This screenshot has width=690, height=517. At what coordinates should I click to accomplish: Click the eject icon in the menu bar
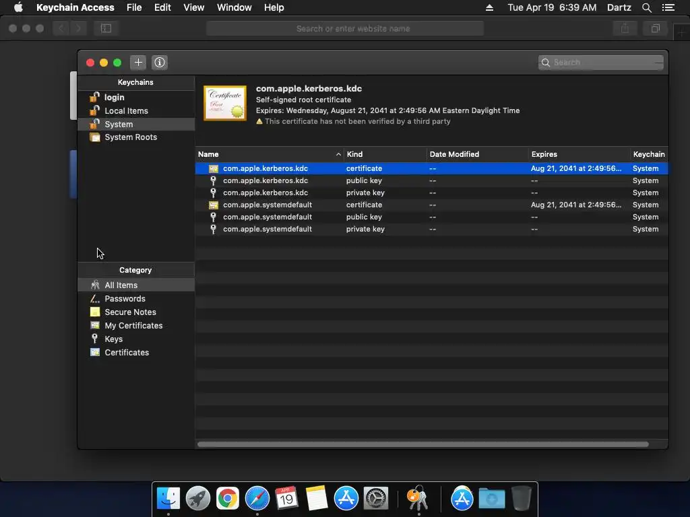(x=489, y=7)
